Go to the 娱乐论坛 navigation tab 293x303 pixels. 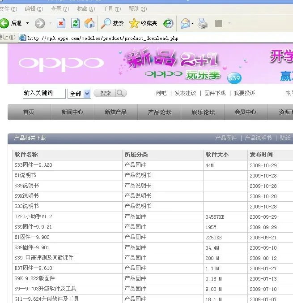pos(203,112)
